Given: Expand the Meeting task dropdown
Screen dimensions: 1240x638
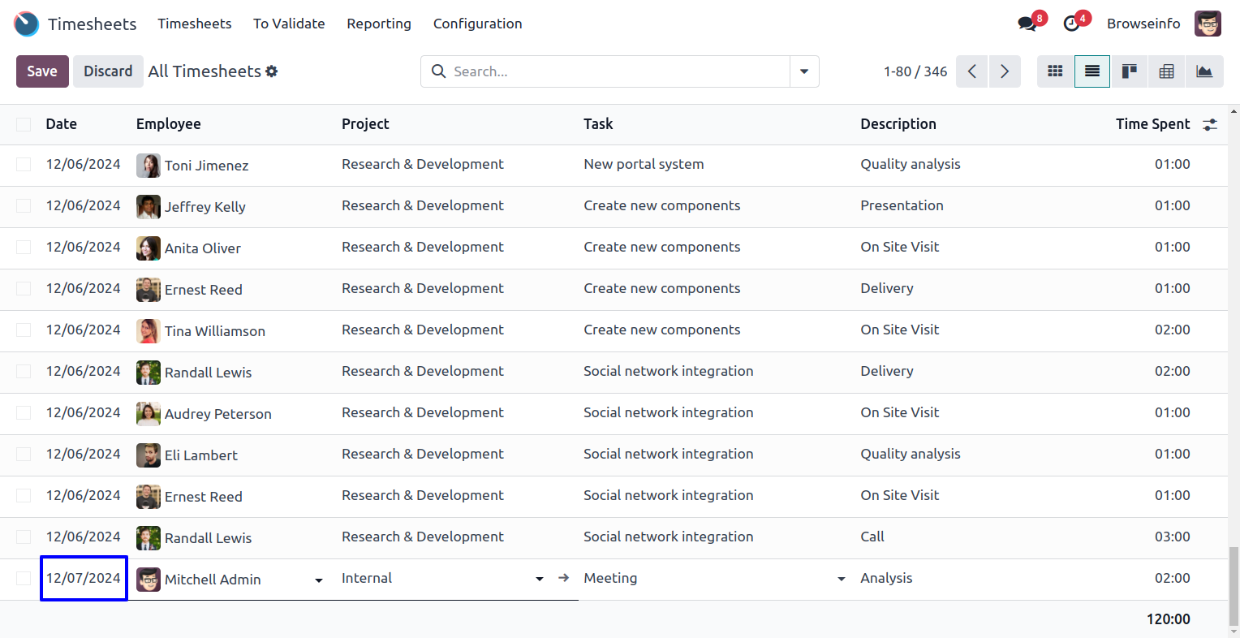Looking at the screenshot, I should tap(842, 579).
